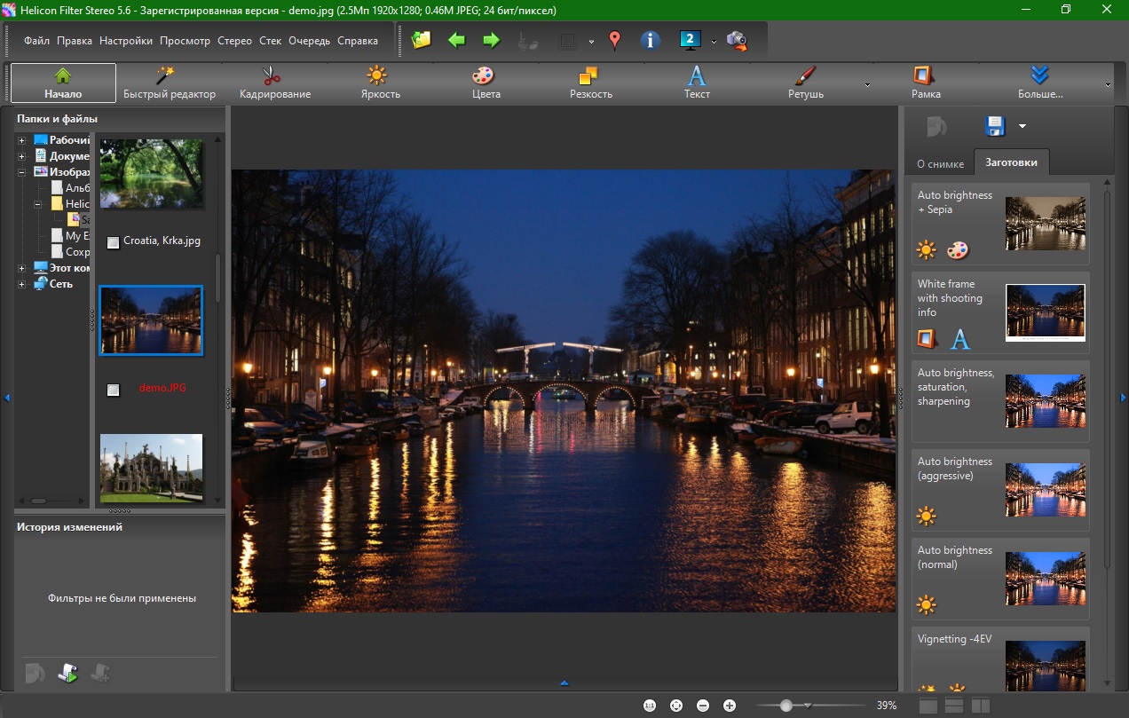
Task: Open the Просмотр menu
Action: 186,41
